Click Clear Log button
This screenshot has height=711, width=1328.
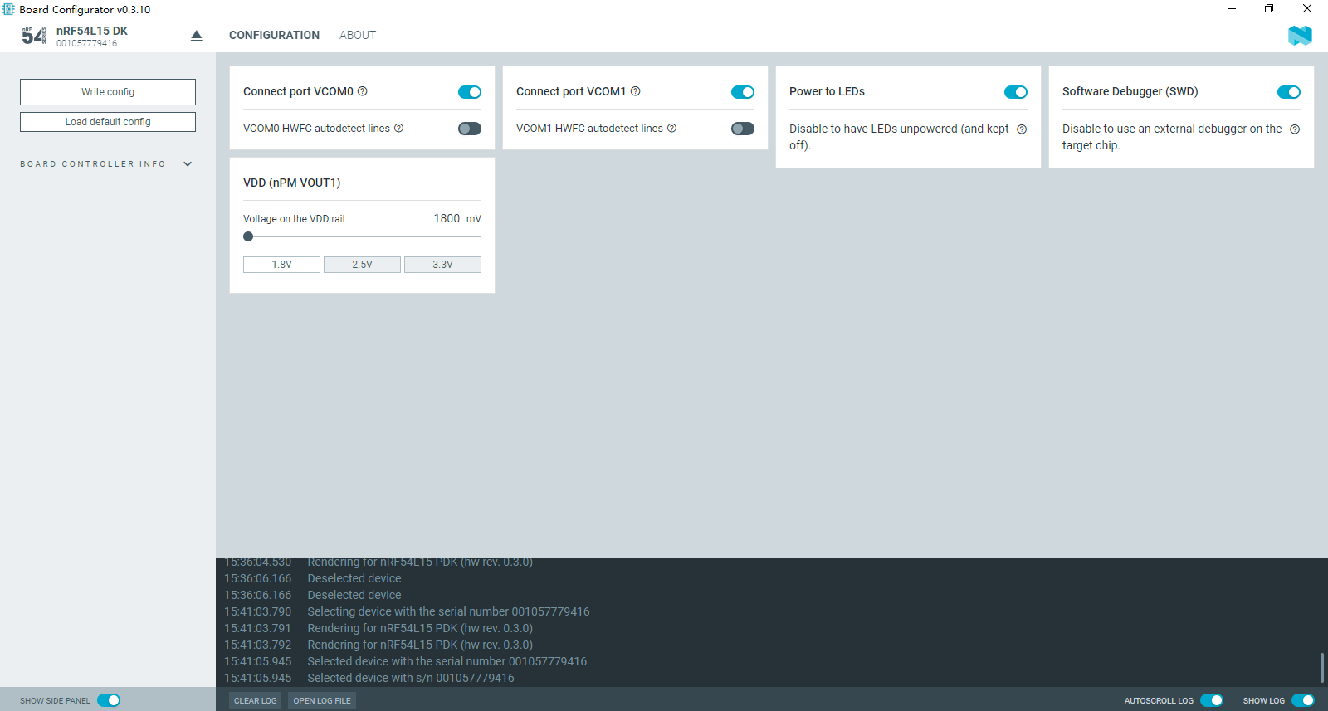(256, 701)
